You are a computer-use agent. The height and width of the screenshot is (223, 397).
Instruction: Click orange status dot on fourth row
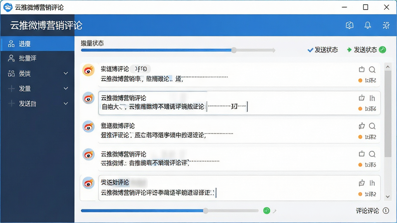tap(360, 165)
